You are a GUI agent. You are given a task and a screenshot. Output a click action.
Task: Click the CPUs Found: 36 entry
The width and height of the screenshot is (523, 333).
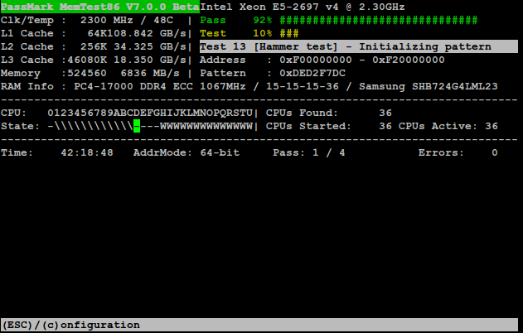pyautogui.click(x=328, y=113)
